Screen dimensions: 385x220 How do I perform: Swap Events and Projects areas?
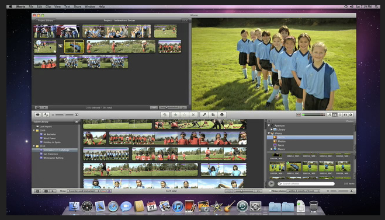46,114
